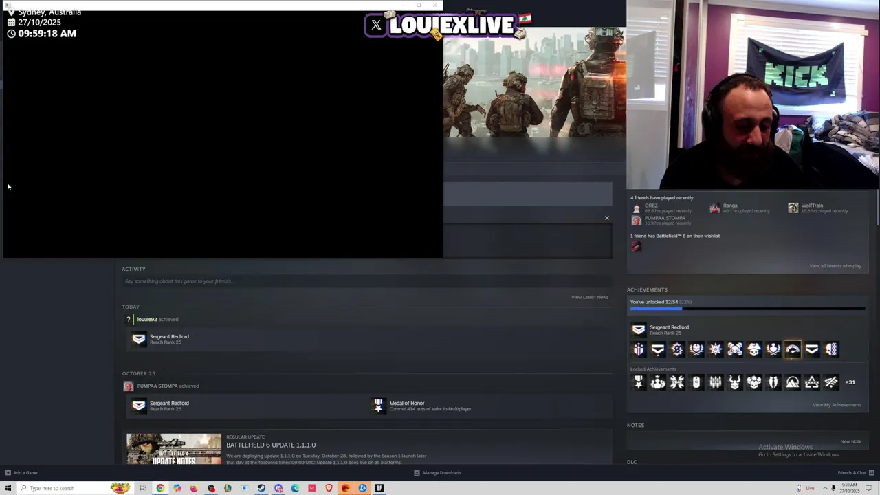The width and height of the screenshot is (880, 495).
Task: Open Microsoft Edge from the taskbar
Action: point(295,488)
